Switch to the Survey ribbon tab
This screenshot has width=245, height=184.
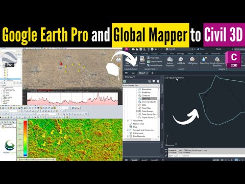[199, 54]
